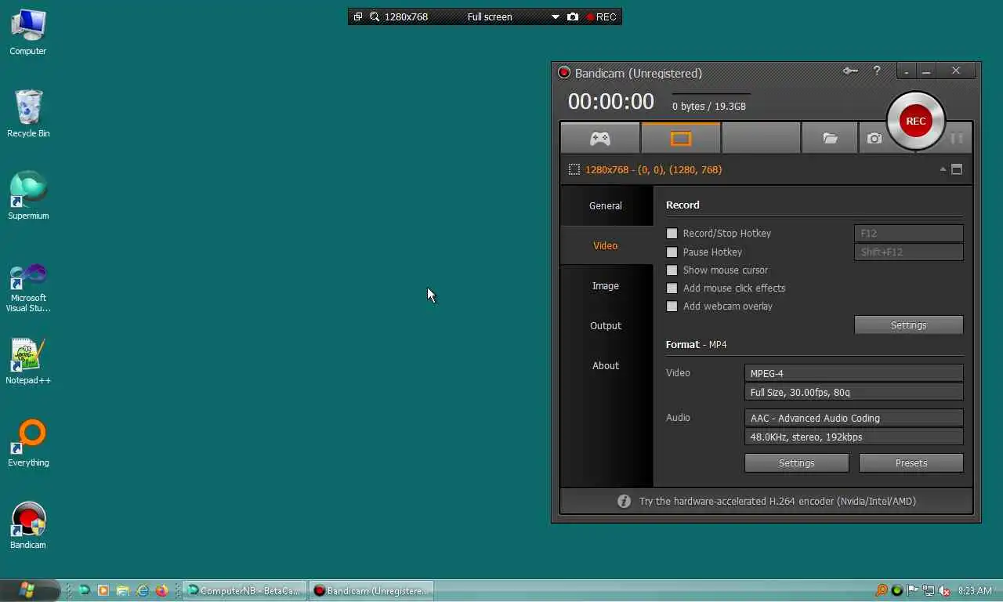Take snapshot with top bar camera icon
1003x602 pixels.
point(573,16)
